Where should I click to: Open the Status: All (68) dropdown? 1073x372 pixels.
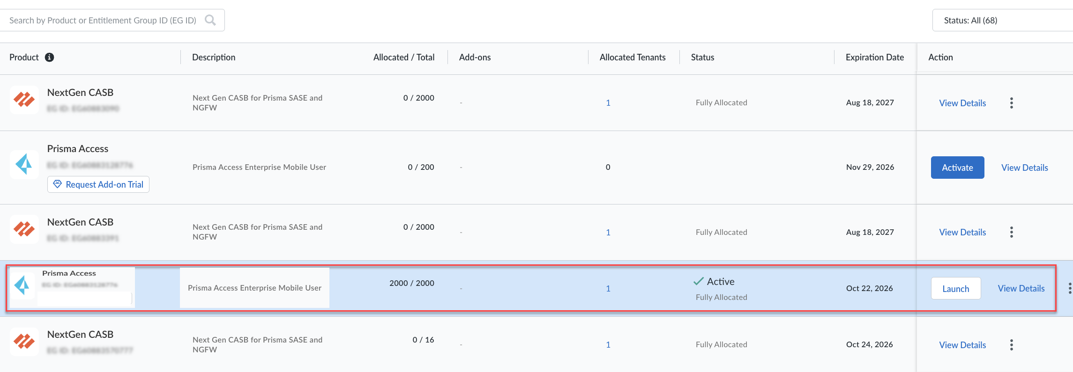[1002, 20]
